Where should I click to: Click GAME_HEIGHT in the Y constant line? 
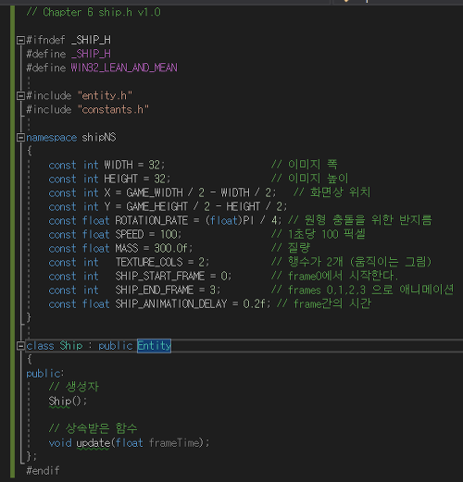pyautogui.click(x=157, y=206)
